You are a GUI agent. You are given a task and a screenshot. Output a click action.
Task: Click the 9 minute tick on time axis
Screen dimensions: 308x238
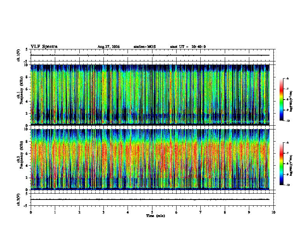tap(249, 212)
